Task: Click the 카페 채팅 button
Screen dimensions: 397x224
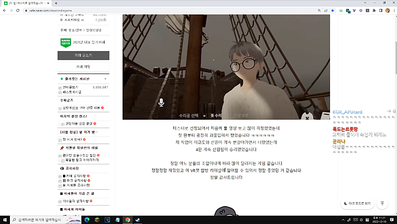Action: coord(83,67)
